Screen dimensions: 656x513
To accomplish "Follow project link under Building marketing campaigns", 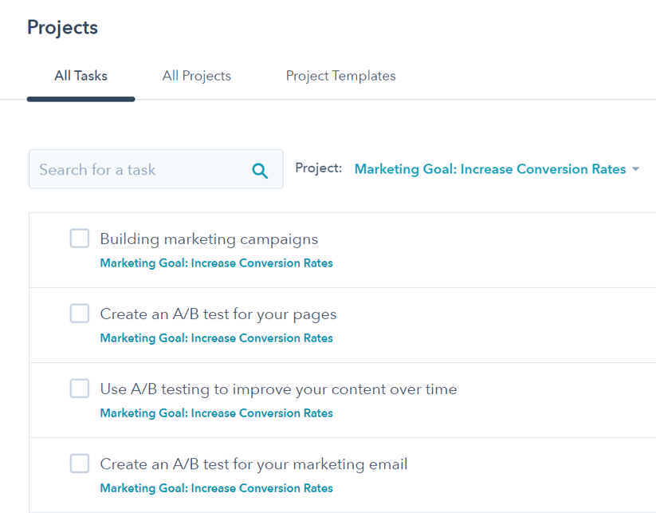I will (216, 263).
